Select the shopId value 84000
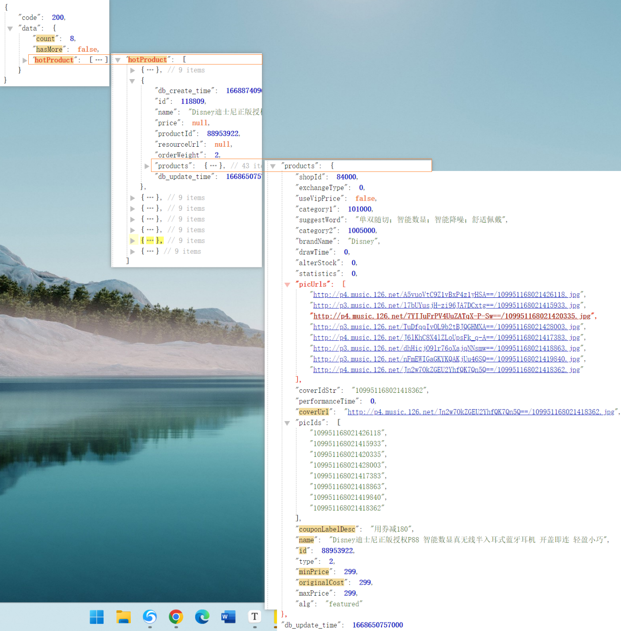The width and height of the screenshot is (621, 631). point(346,177)
